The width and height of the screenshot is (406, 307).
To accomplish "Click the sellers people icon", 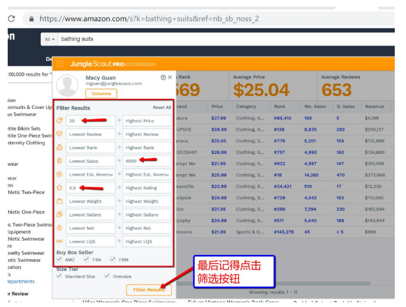I will (x=59, y=215).
